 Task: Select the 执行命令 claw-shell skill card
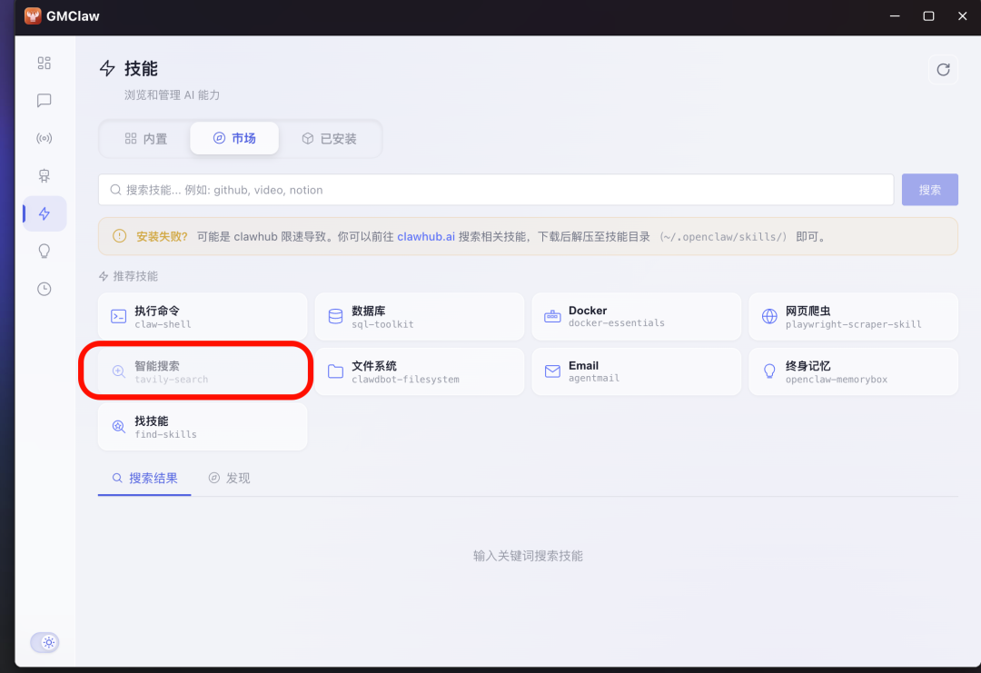pyautogui.click(x=203, y=316)
